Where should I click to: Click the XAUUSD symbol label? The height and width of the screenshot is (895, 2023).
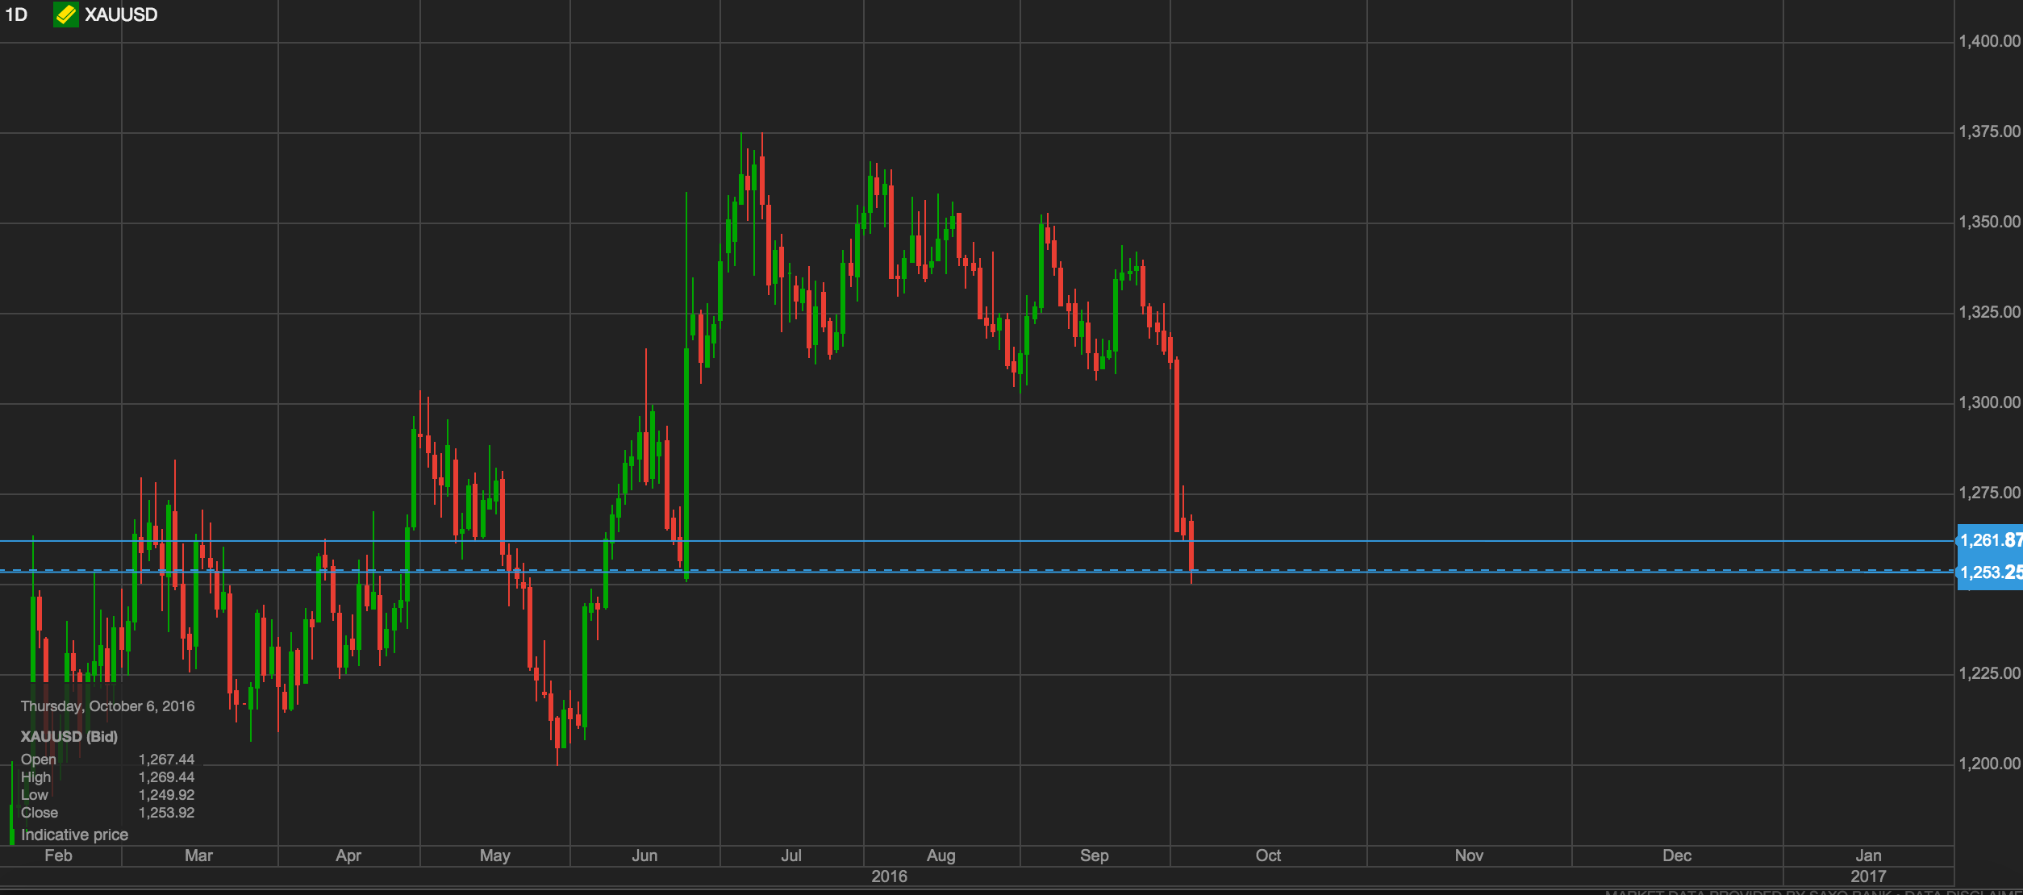pyautogui.click(x=121, y=15)
